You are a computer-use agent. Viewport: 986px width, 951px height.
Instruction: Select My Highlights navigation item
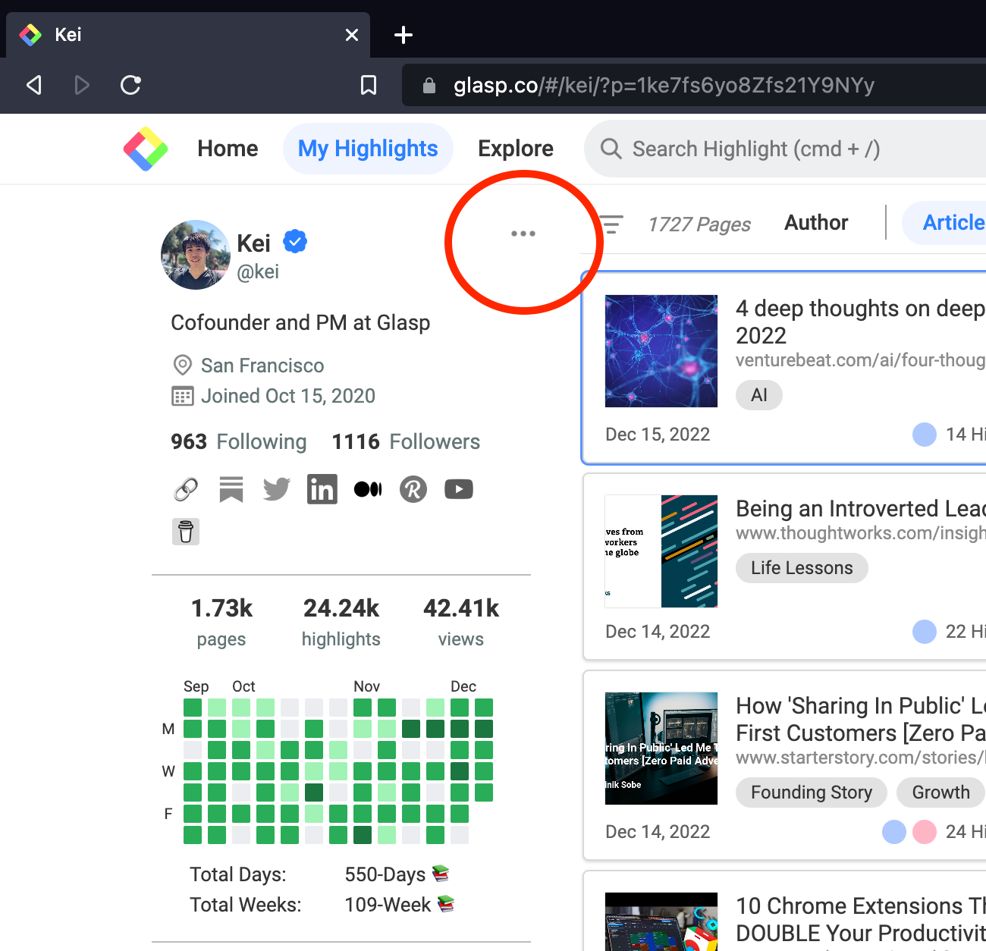tap(368, 149)
